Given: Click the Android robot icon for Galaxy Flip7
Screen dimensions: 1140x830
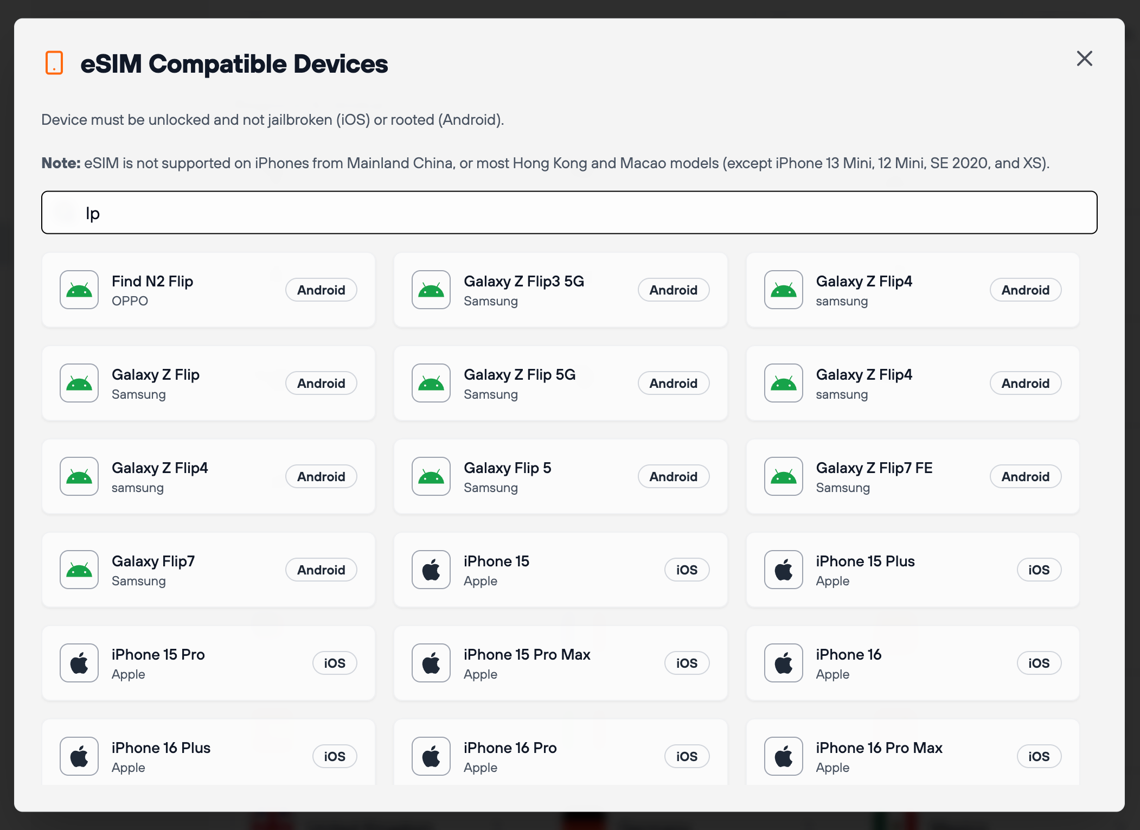Looking at the screenshot, I should (x=79, y=570).
